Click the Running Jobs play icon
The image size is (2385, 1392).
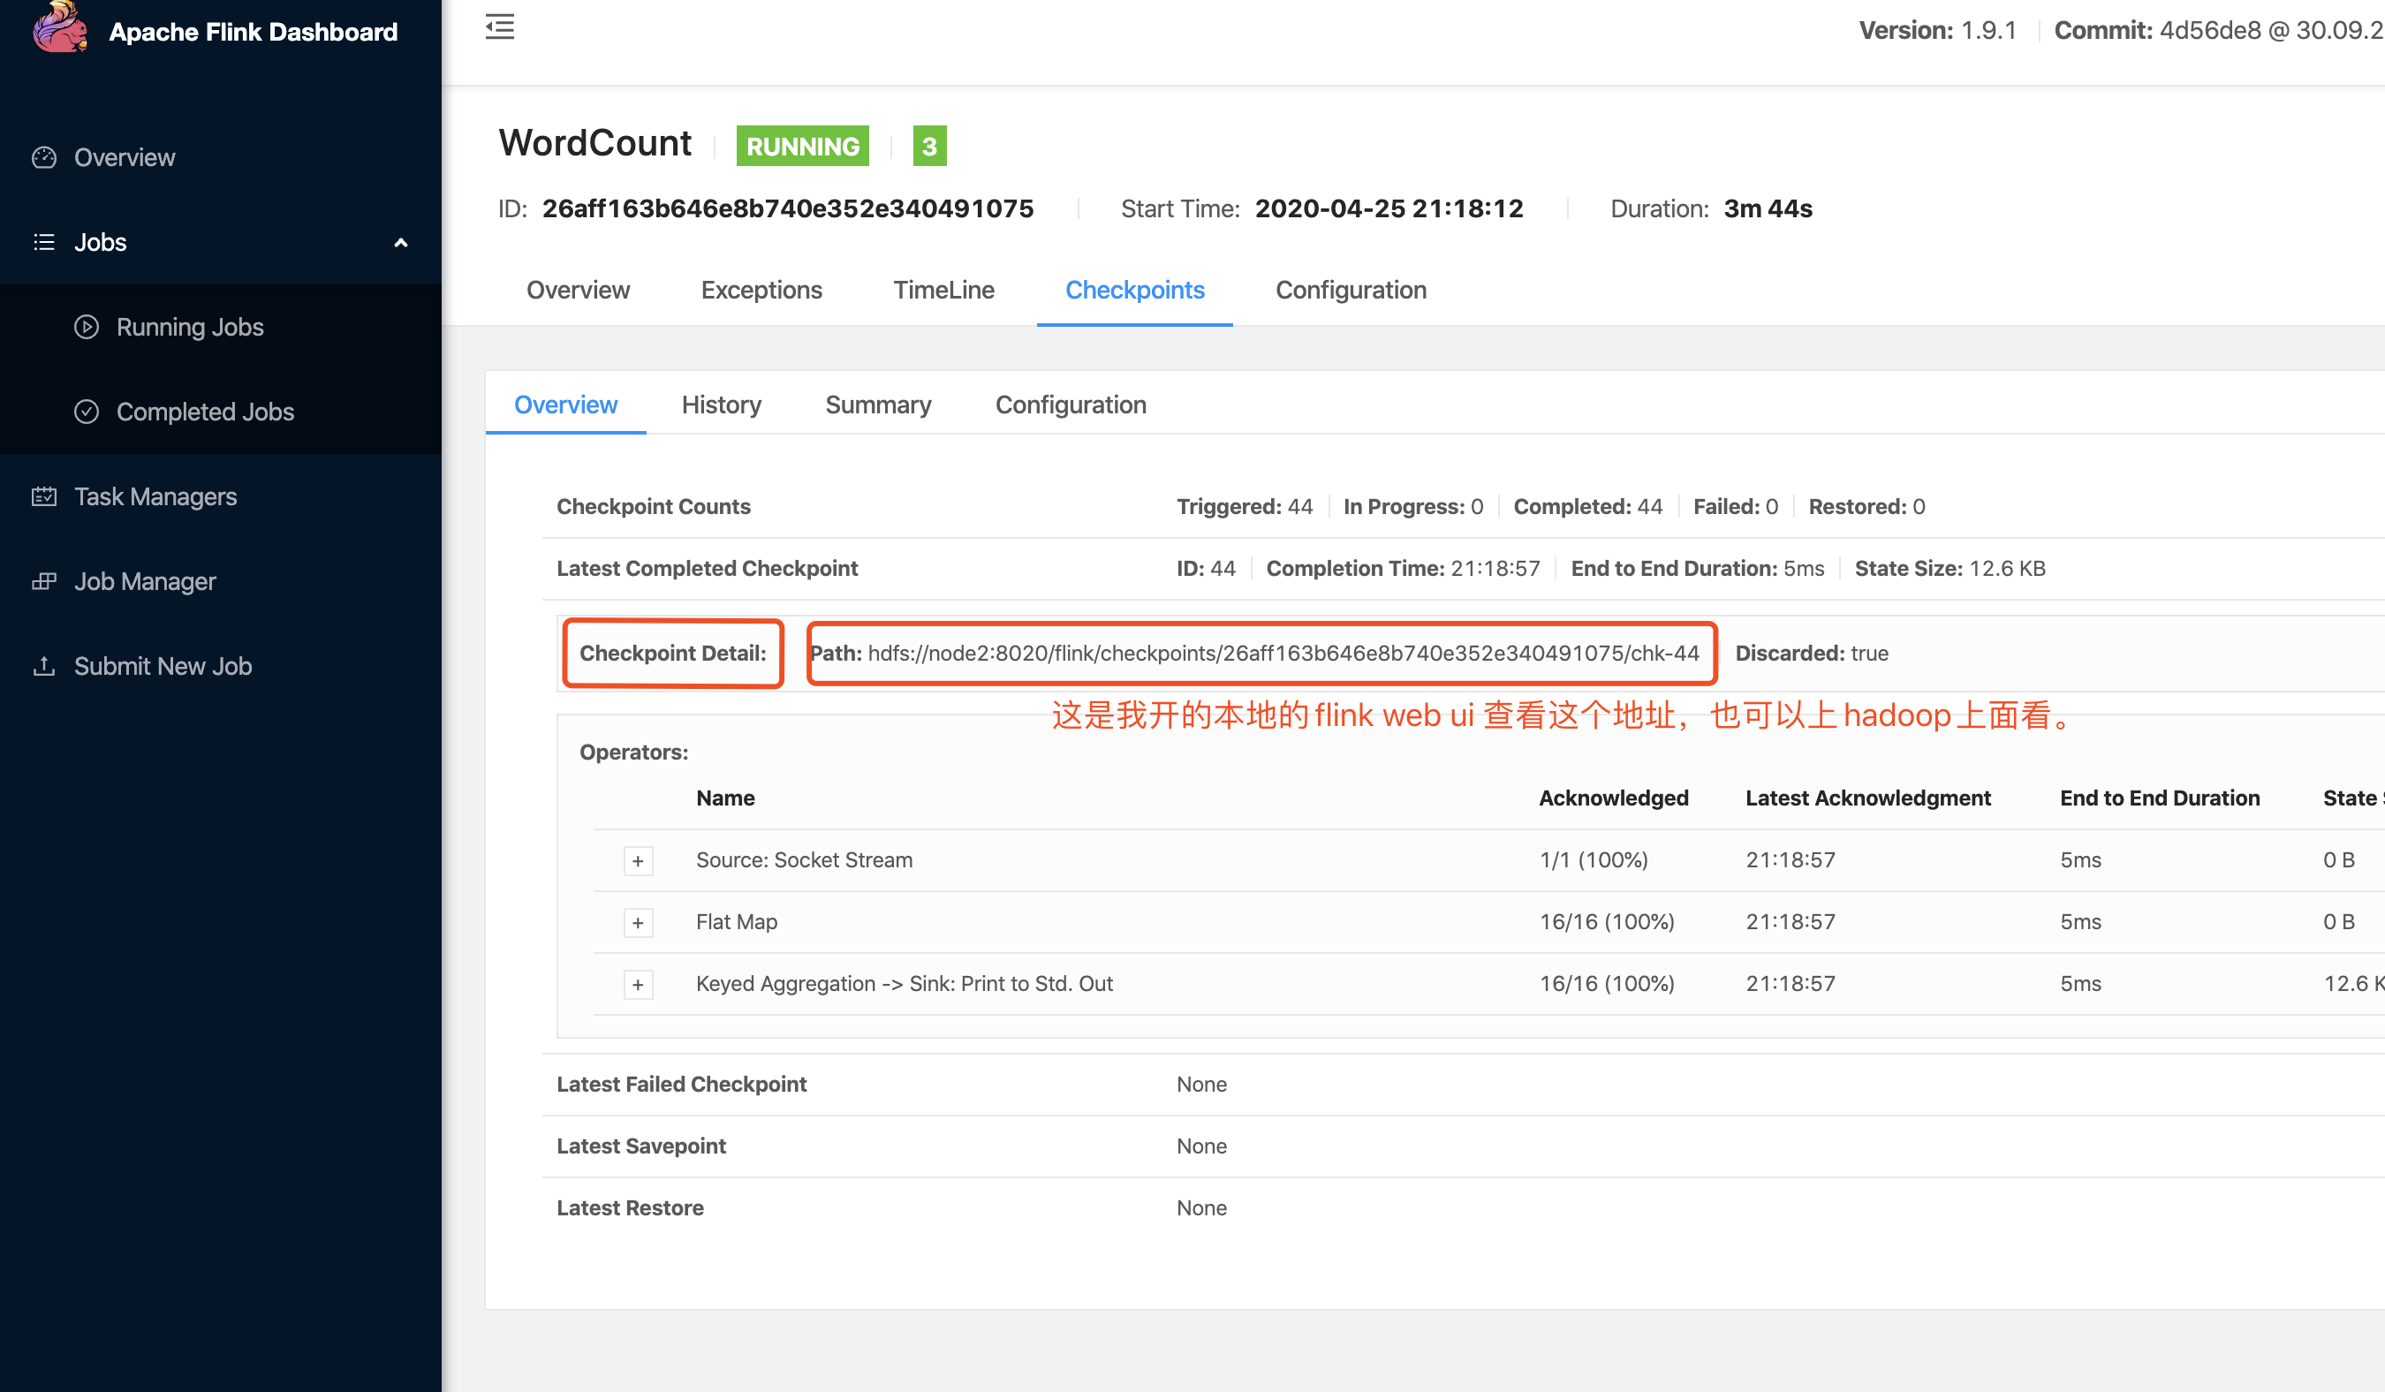coord(87,327)
